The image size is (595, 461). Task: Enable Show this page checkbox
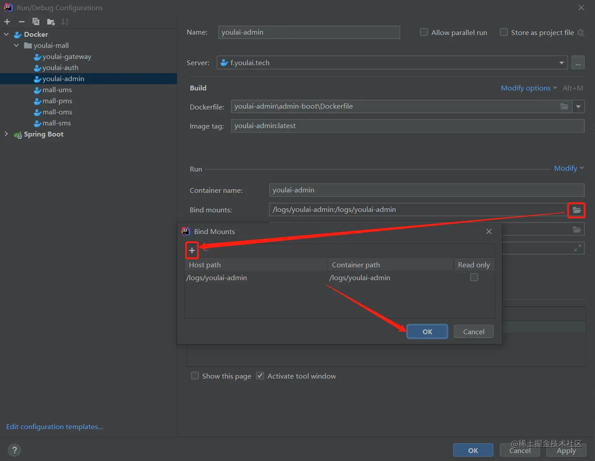click(x=195, y=376)
